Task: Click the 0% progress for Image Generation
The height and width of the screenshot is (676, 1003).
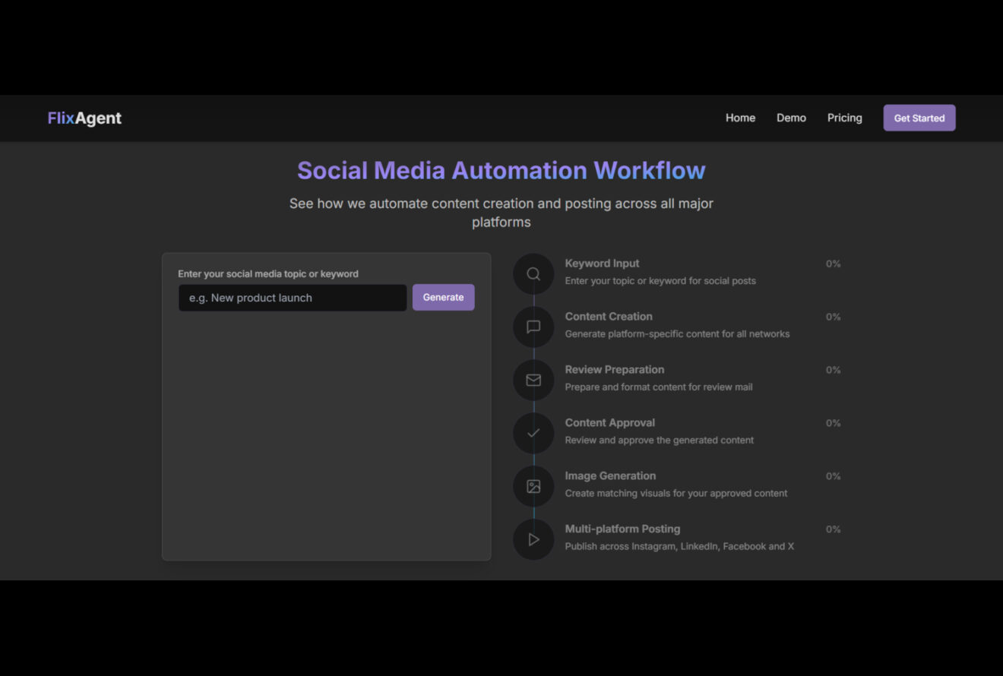Action: [x=833, y=476]
